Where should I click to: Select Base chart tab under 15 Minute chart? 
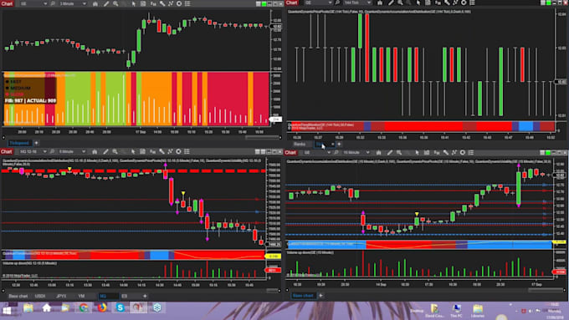(x=303, y=296)
